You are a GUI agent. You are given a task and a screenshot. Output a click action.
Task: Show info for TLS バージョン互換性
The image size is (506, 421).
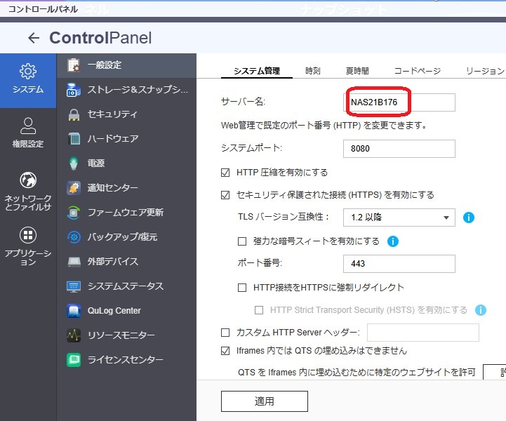(x=469, y=218)
